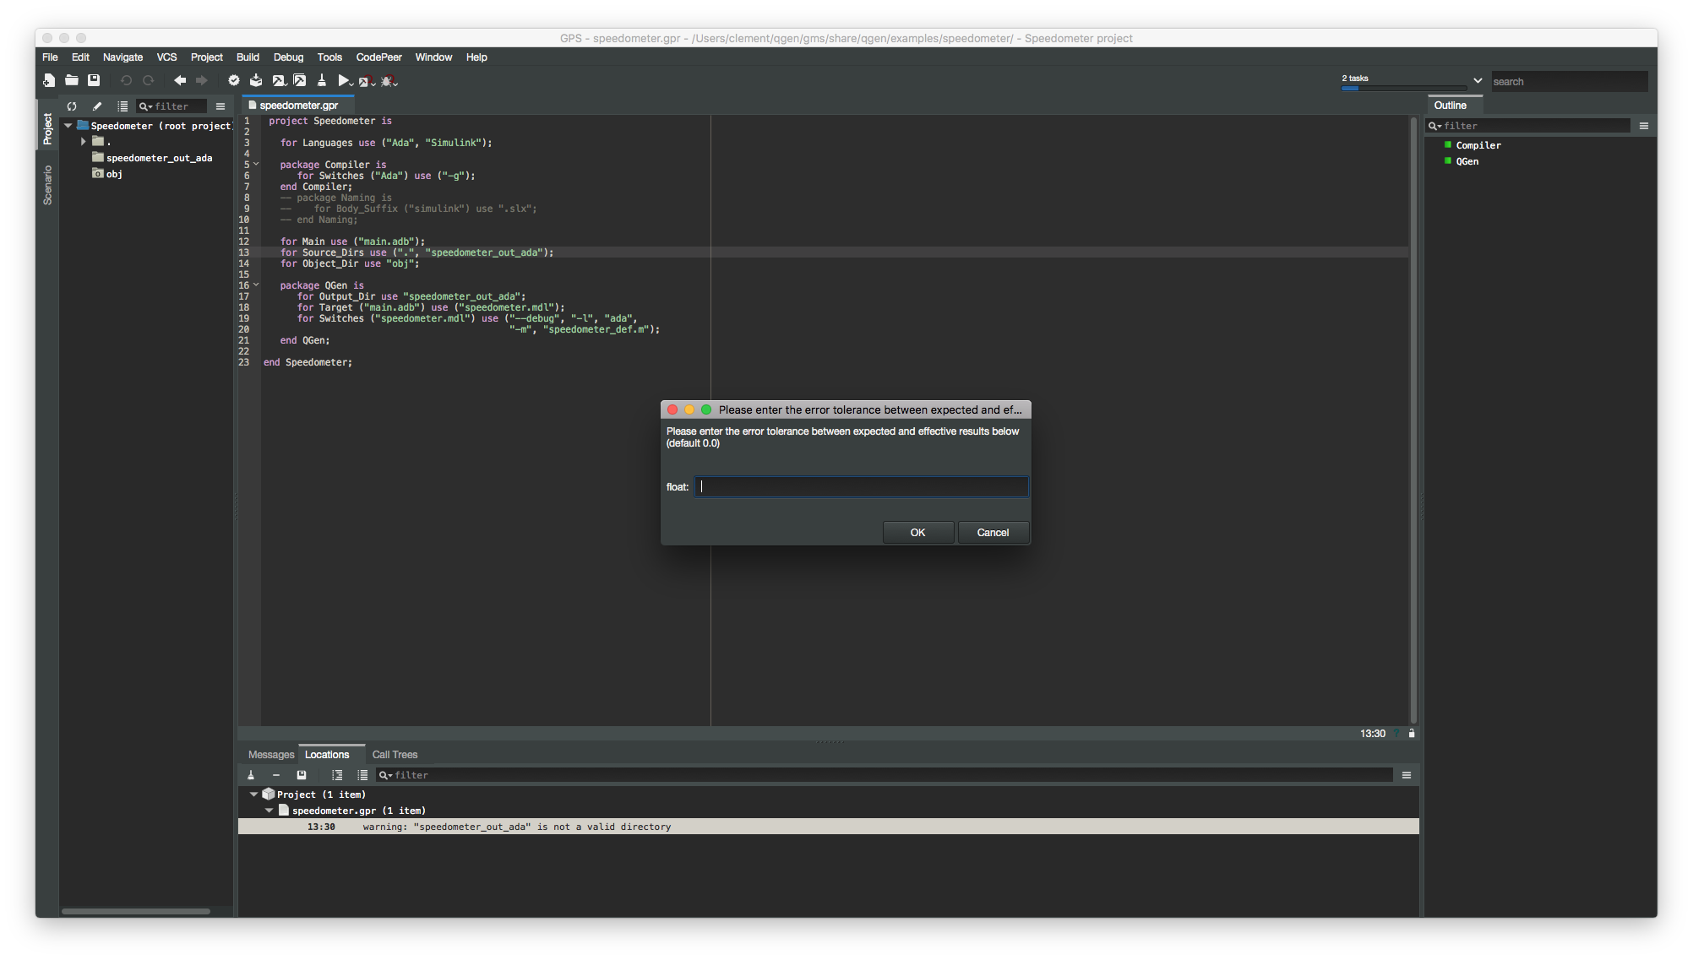Click the compile file download-box icon

(x=256, y=80)
